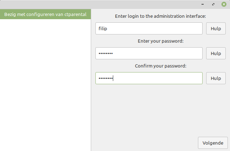Maximize the ctparental setup window
The width and height of the screenshot is (230, 151).
pos(213,4)
